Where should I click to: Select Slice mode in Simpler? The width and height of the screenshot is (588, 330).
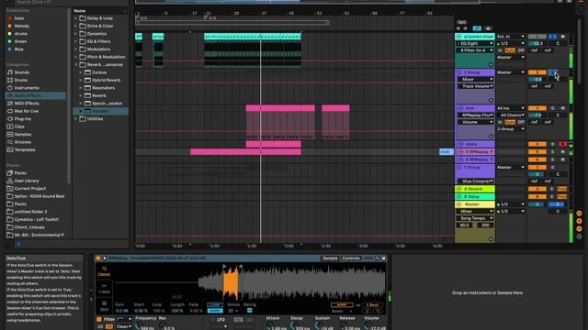(x=104, y=306)
